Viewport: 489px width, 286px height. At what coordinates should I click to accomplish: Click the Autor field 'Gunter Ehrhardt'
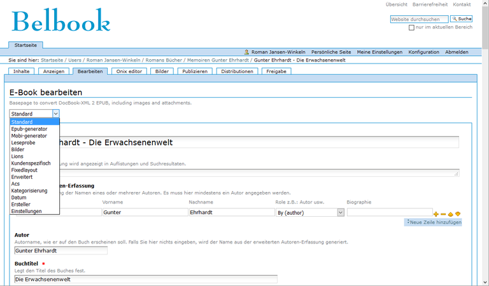click(x=61, y=250)
